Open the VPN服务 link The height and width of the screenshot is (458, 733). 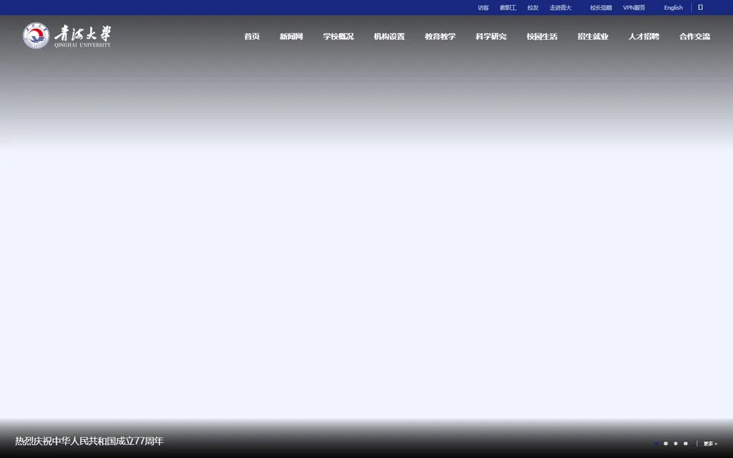(x=635, y=8)
